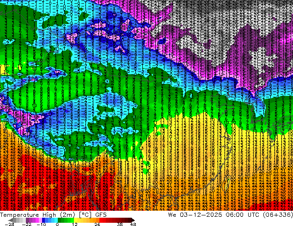Click the '0' legend label
This screenshot has height=226, width=293.
point(57,224)
